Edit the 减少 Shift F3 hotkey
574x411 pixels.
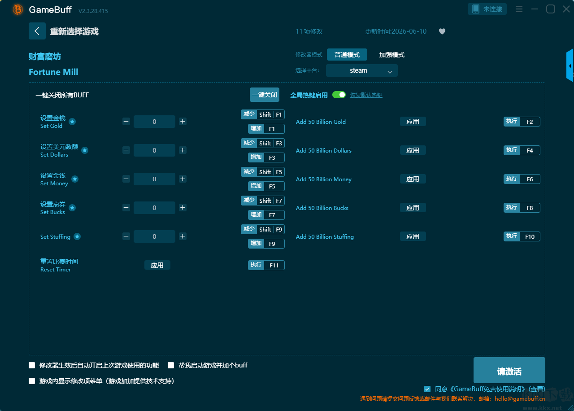click(263, 143)
